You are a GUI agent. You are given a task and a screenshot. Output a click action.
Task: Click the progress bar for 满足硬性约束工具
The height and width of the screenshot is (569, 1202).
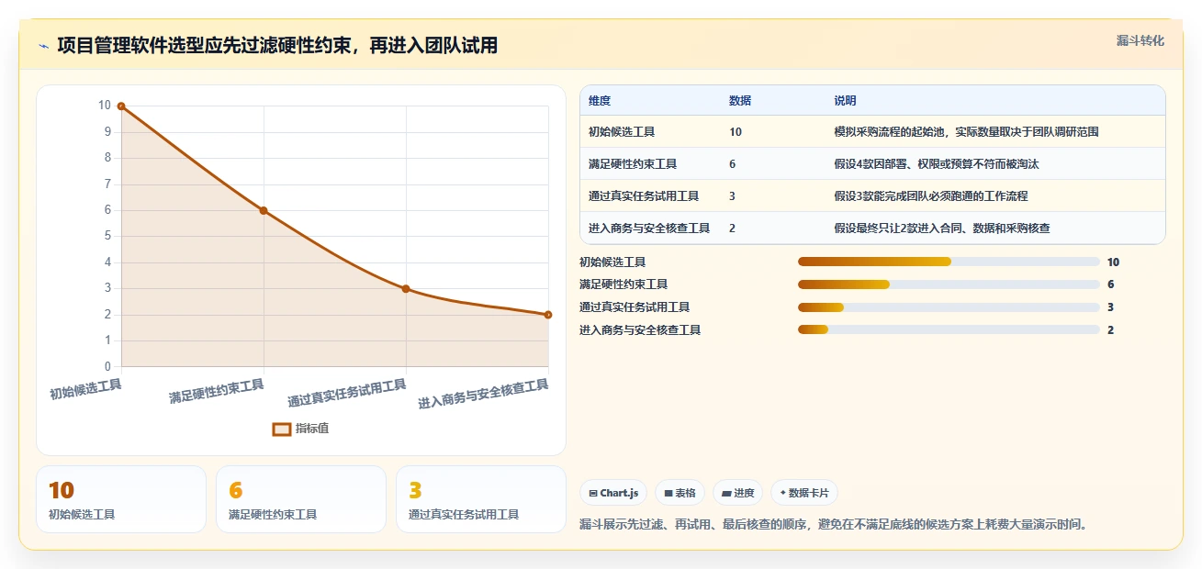pyautogui.click(x=949, y=284)
